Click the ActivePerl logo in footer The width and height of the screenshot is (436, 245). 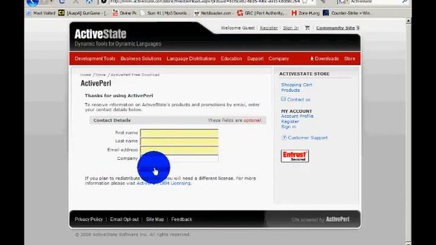coord(338,219)
